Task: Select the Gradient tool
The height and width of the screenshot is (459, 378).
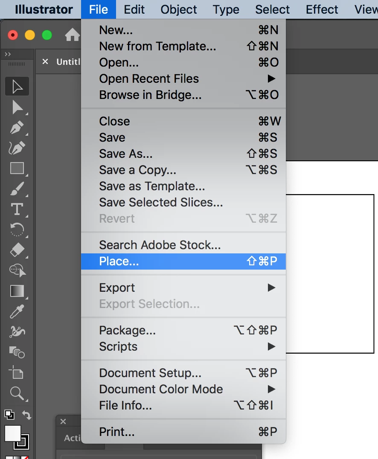Action: point(17,291)
